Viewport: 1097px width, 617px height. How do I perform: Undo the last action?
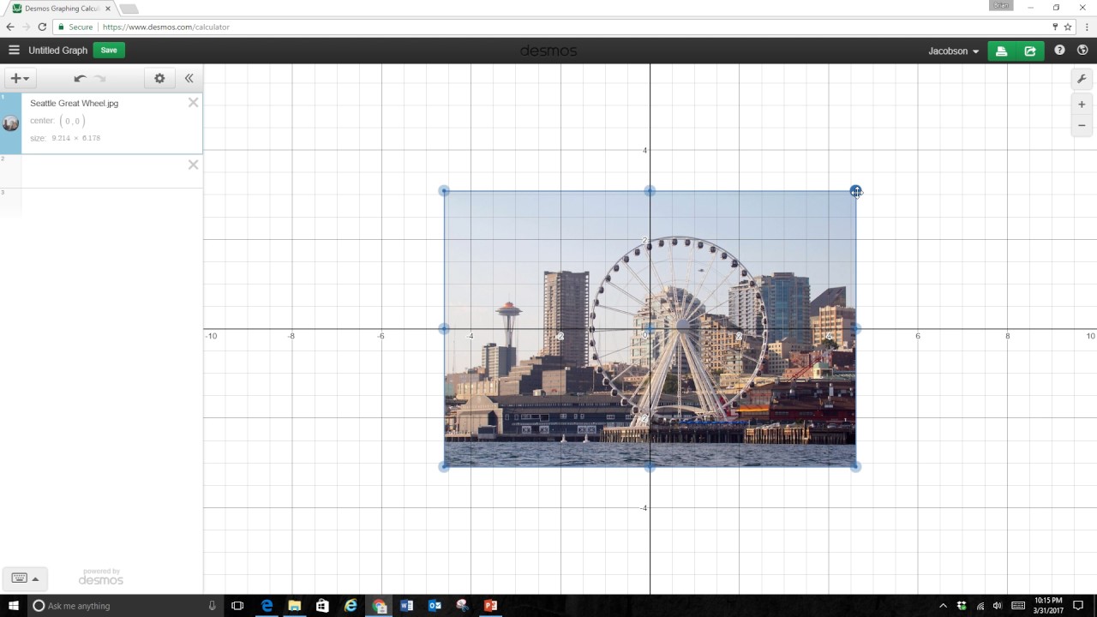80,78
